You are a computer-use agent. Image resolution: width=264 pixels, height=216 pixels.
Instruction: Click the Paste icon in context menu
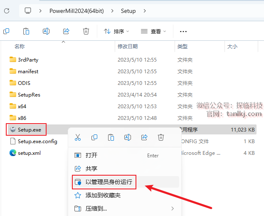click(111, 137)
